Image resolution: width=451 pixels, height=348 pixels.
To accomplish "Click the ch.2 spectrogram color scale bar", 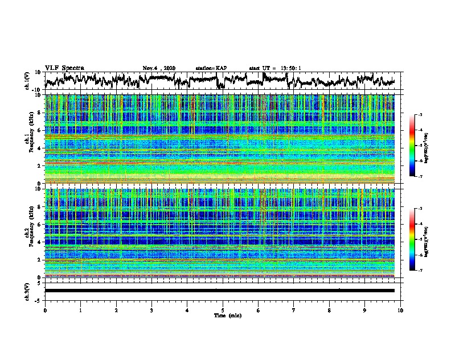I will point(412,239).
